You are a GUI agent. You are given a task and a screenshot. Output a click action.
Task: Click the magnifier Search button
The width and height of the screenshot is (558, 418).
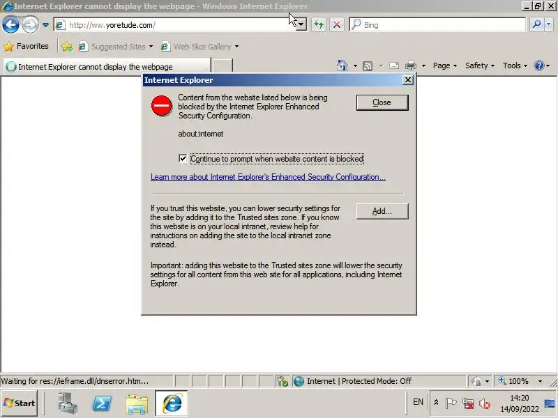[536, 24]
